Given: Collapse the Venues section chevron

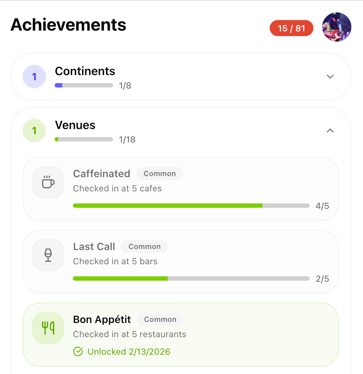Looking at the screenshot, I should [x=330, y=130].
